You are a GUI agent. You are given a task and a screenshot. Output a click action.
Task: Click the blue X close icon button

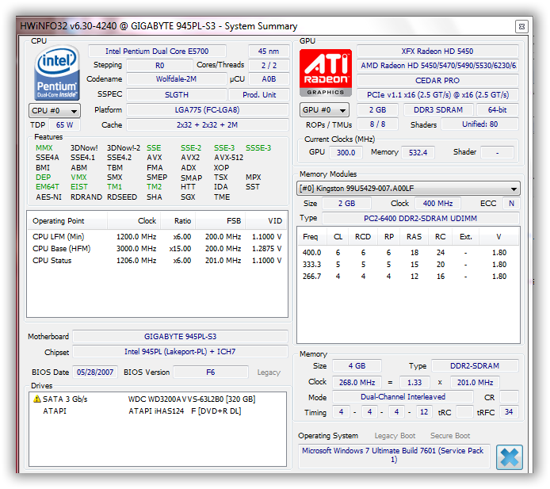pos(510,457)
